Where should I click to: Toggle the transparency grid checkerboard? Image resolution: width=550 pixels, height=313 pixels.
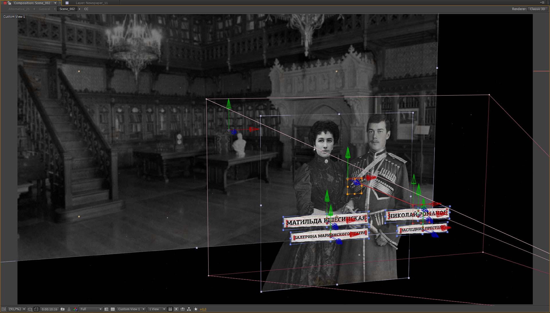(x=113, y=309)
